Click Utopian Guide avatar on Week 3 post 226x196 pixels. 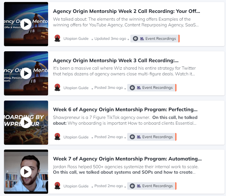tap(57, 88)
